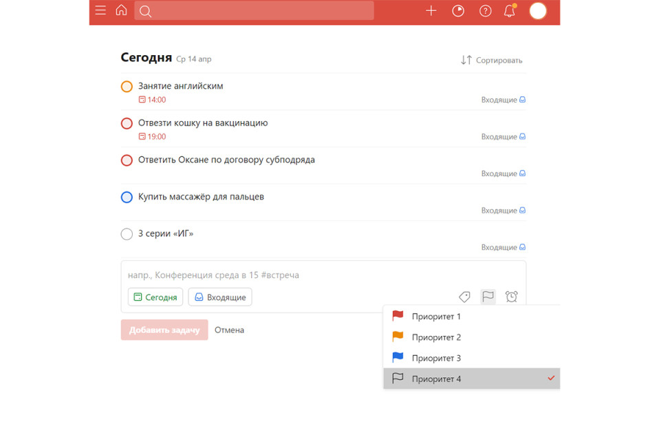This screenshot has height=424, width=650.
Task: Click the Добавить задачу button
Action: (x=164, y=330)
